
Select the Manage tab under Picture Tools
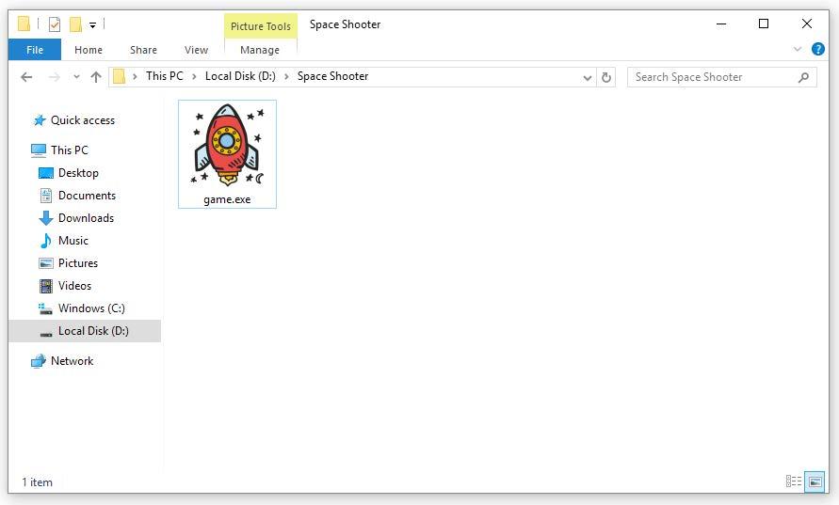pyautogui.click(x=260, y=50)
